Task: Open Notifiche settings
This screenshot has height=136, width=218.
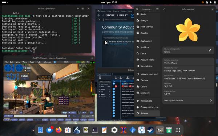Action: [147, 47]
